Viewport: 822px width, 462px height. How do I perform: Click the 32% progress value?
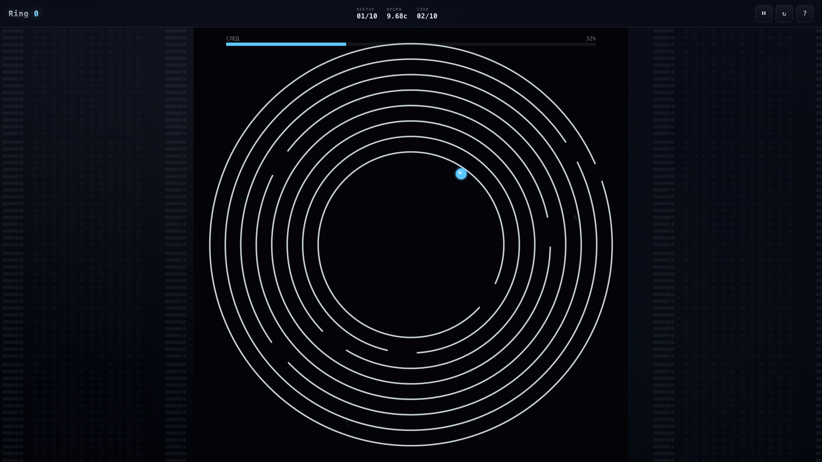click(x=591, y=38)
